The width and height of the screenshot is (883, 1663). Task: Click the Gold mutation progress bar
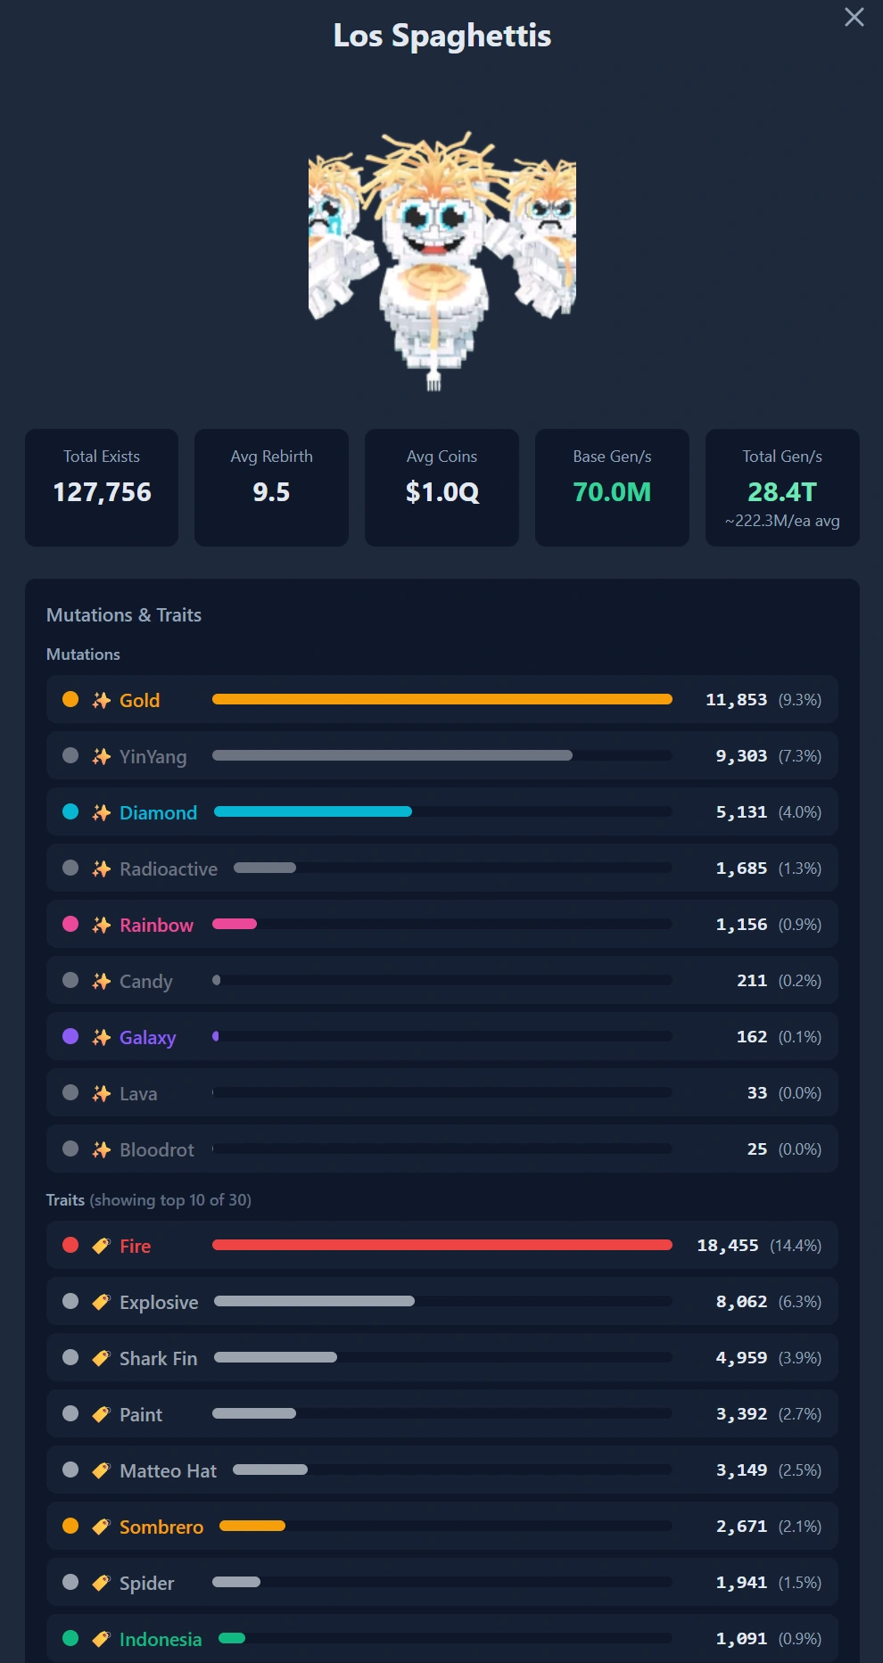[442, 699]
